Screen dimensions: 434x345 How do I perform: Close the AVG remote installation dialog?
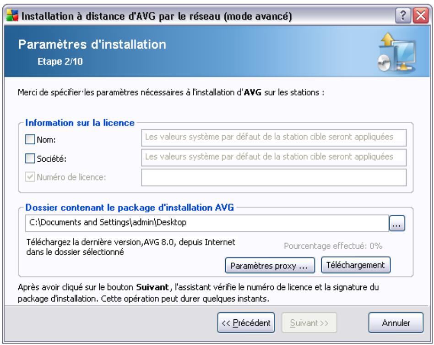tap(421, 16)
